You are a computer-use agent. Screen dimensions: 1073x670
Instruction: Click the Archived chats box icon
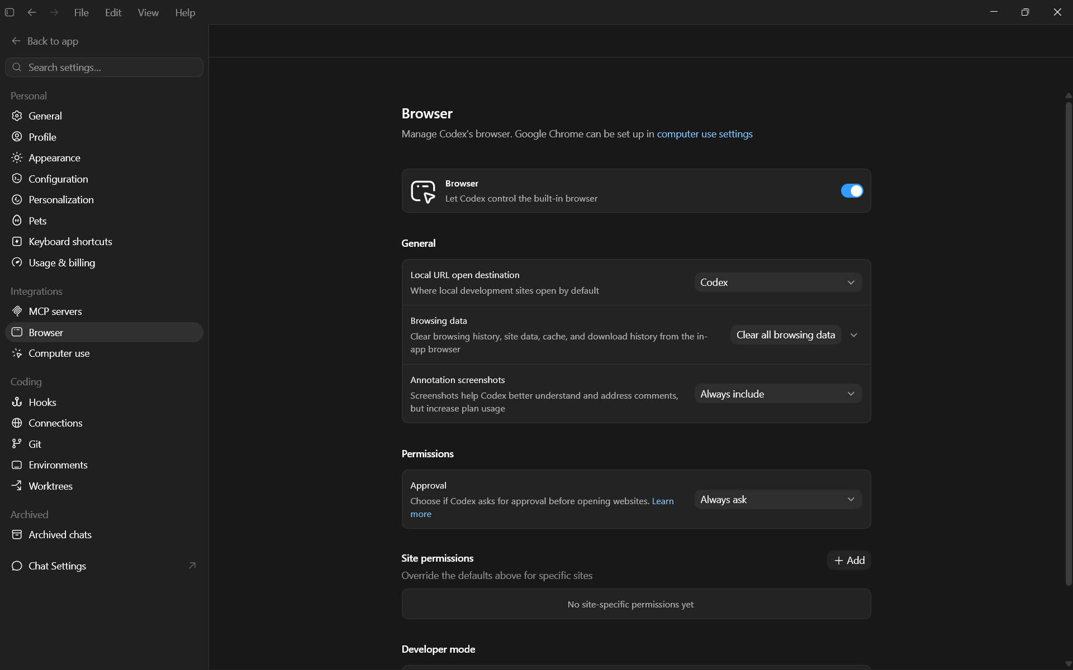(x=17, y=534)
